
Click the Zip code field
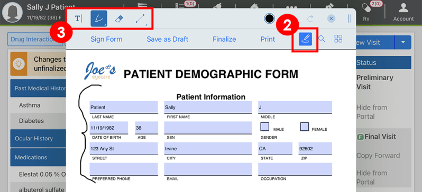(x=315, y=149)
